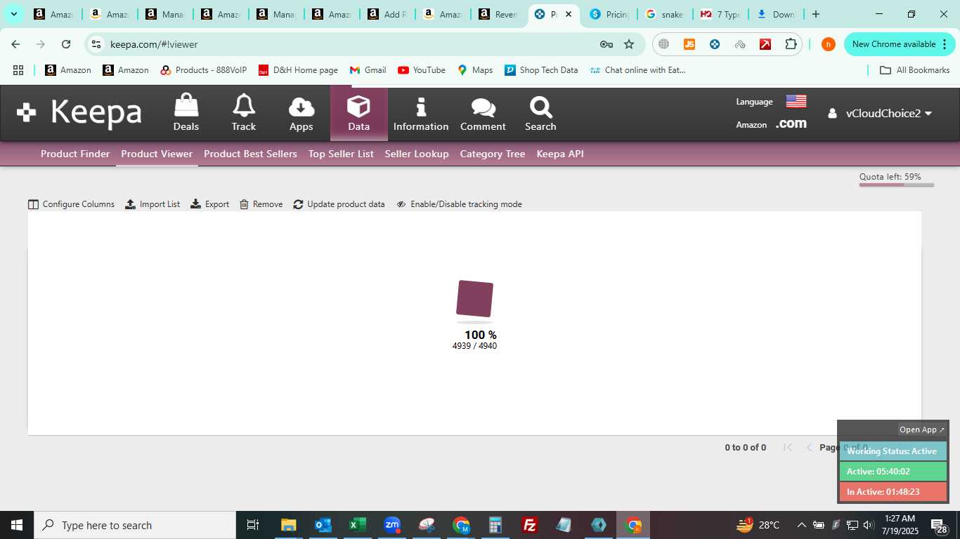Image resolution: width=960 pixels, height=539 pixels.
Task: Open the YouTube bookmark
Action: click(x=422, y=70)
